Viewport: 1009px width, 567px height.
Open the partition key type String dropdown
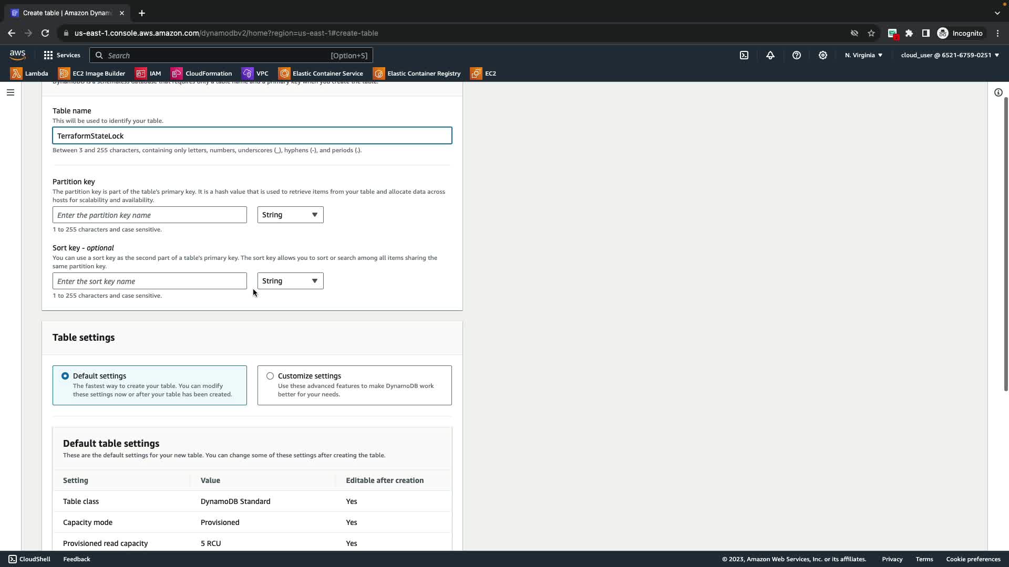[290, 215]
